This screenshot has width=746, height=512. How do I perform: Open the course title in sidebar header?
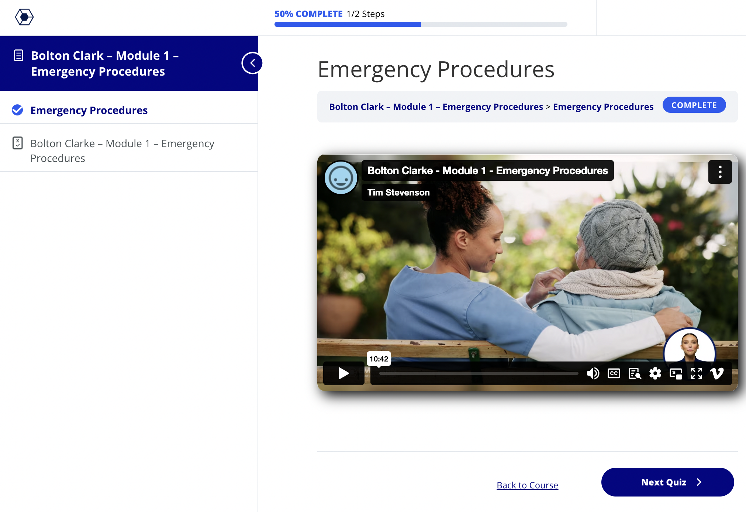[105, 63]
